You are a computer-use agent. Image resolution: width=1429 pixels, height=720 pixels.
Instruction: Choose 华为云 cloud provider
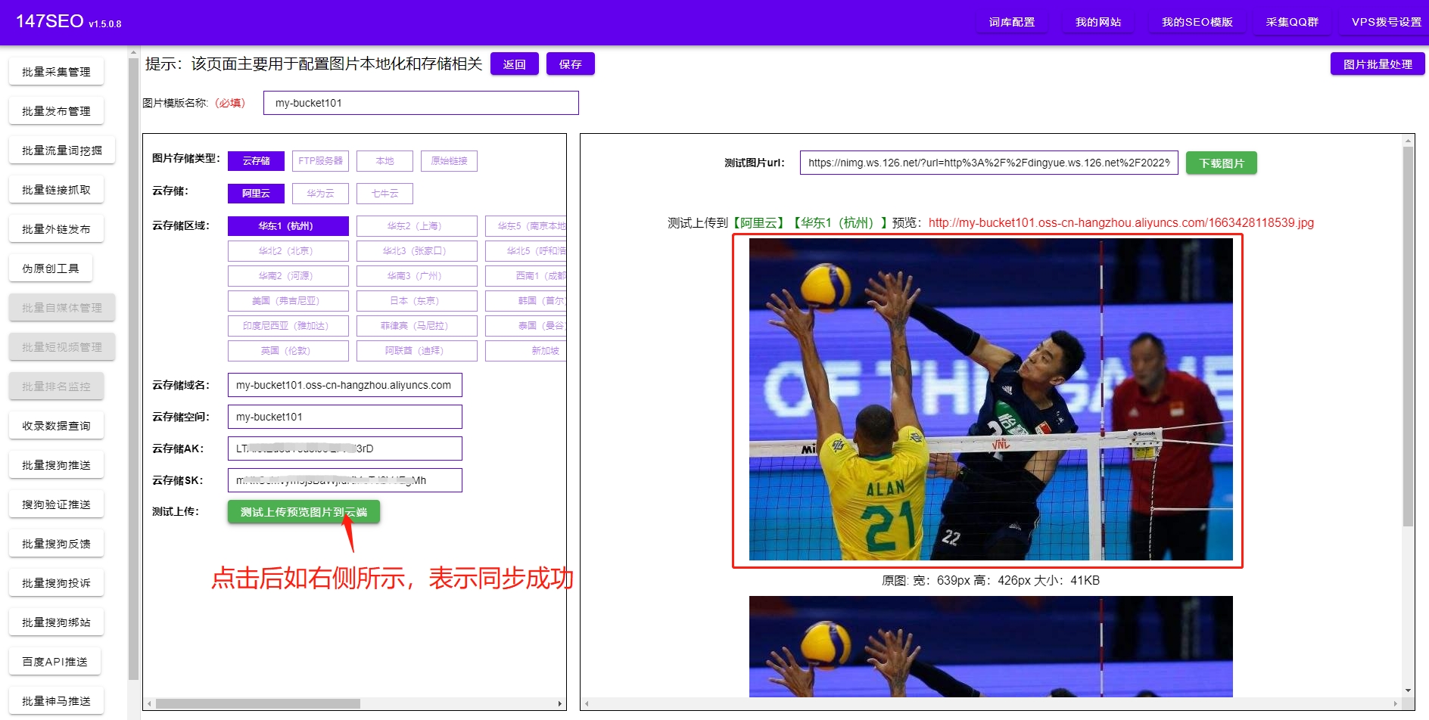pyautogui.click(x=320, y=194)
